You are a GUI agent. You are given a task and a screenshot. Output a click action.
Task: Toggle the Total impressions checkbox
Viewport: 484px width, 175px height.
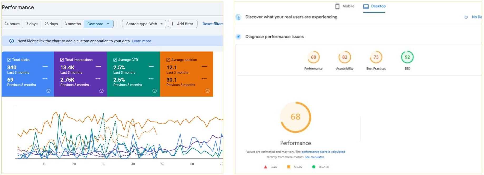(x=62, y=60)
